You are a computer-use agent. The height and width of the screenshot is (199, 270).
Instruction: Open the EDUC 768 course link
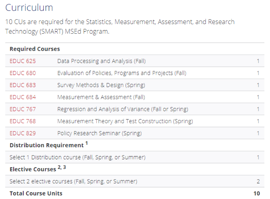(22, 121)
